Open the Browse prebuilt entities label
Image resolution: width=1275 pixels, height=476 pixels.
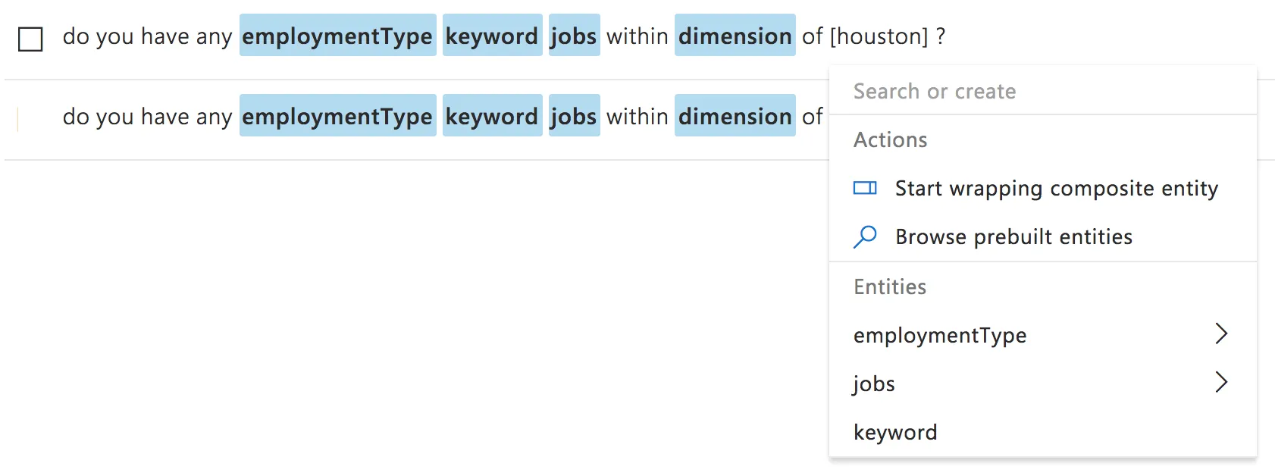[1013, 237]
